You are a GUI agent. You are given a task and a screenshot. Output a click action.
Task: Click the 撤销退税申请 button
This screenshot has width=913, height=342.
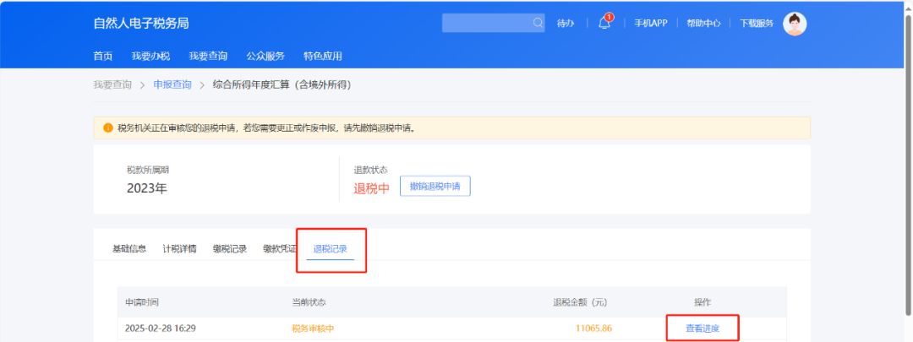tap(435, 186)
